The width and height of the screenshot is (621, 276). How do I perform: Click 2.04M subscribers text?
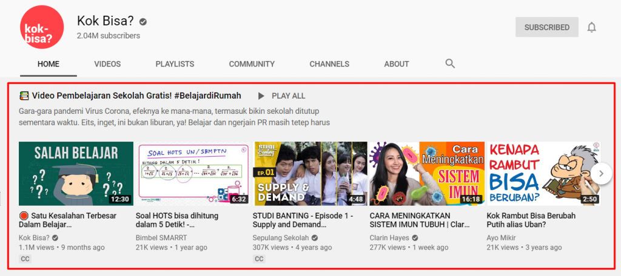[109, 36]
